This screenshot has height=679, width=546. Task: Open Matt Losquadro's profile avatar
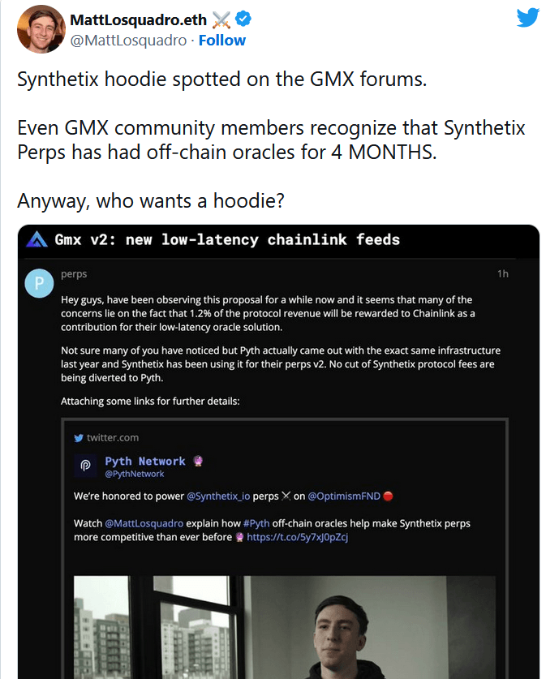(41, 29)
